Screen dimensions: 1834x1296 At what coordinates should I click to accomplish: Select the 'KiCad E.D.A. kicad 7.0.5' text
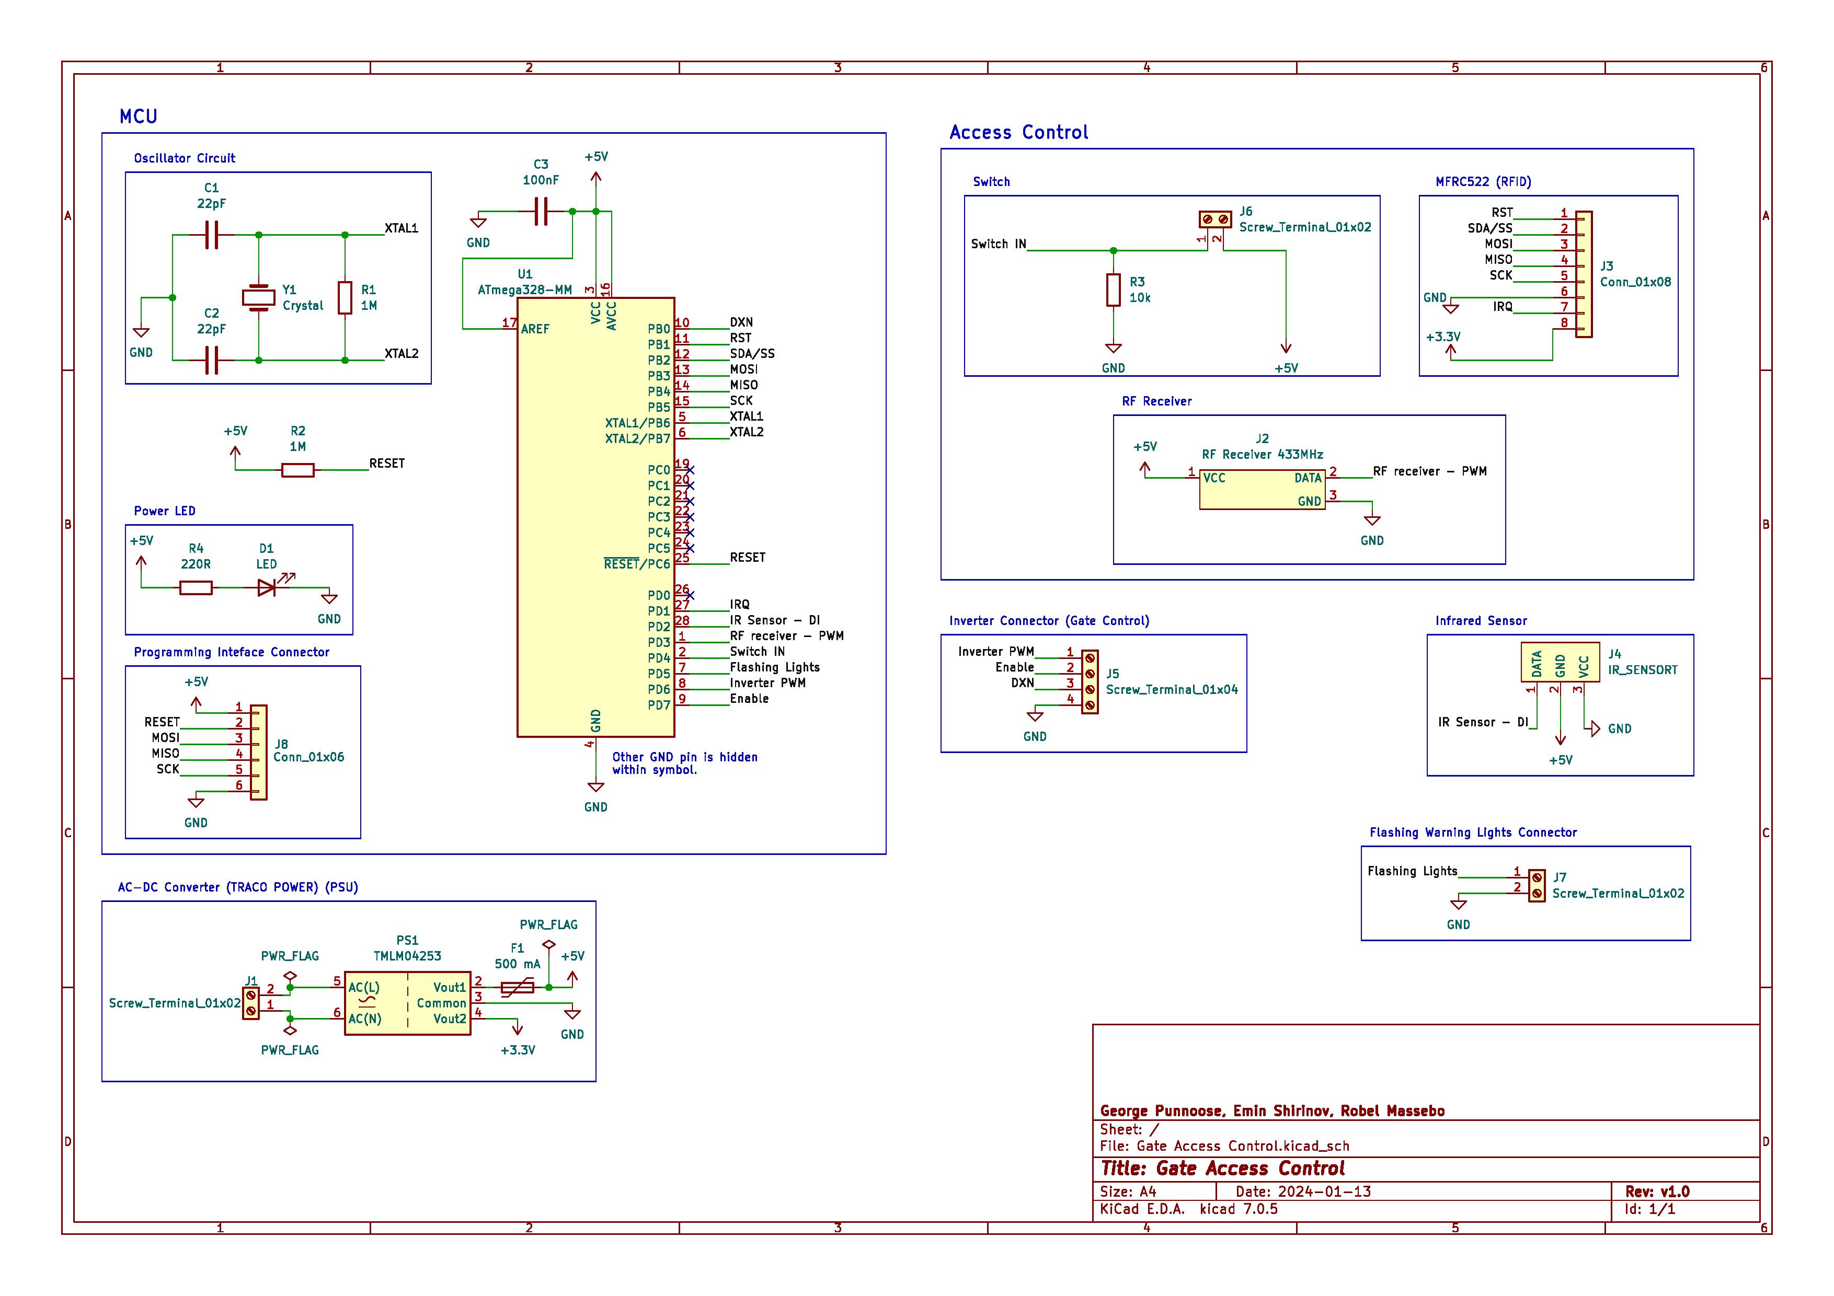coord(1188,1209)
